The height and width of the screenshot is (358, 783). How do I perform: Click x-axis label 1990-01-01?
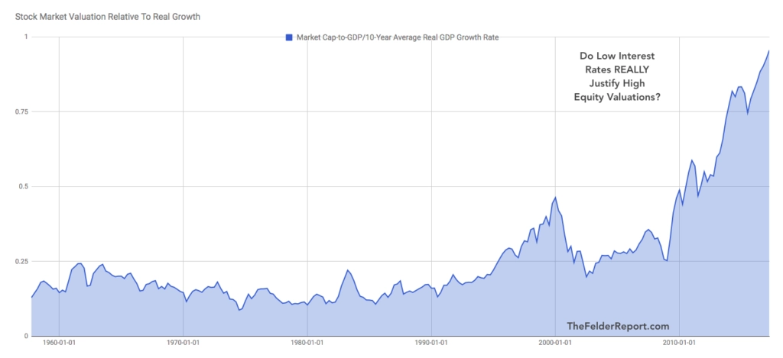click(x=431, y=343)
